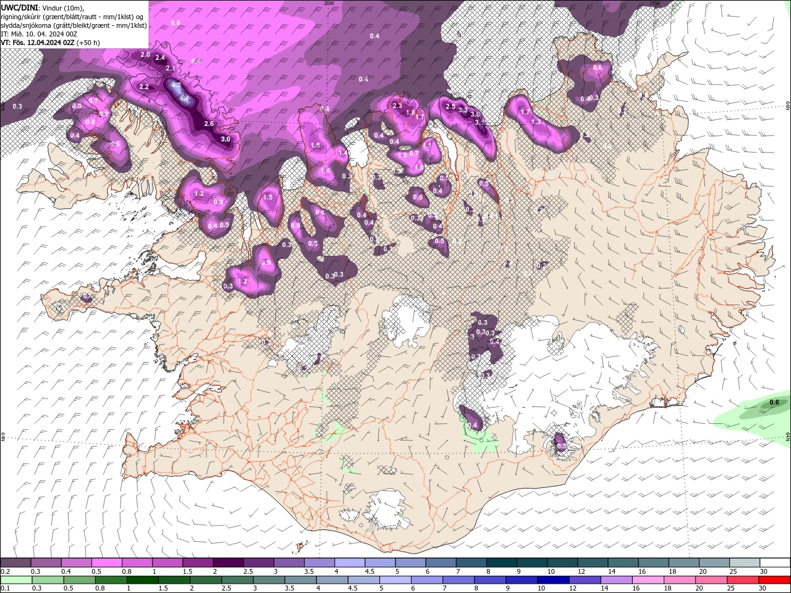The height and width of the screenshot is (593, 791).
Task: Click the 1.4 snowfall value on the map
Action: (342, 153)
